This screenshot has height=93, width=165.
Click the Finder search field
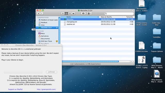(x=119, y=14)
